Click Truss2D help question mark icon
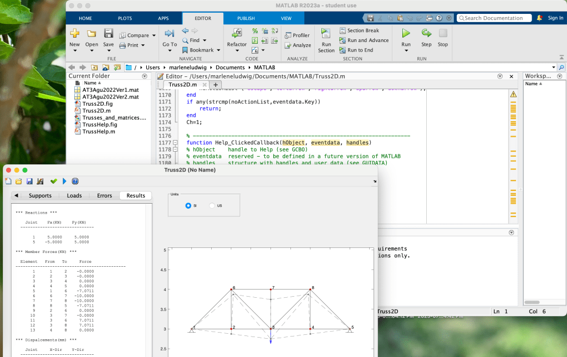This screenshot has height=357, width=567. [75, 181]
